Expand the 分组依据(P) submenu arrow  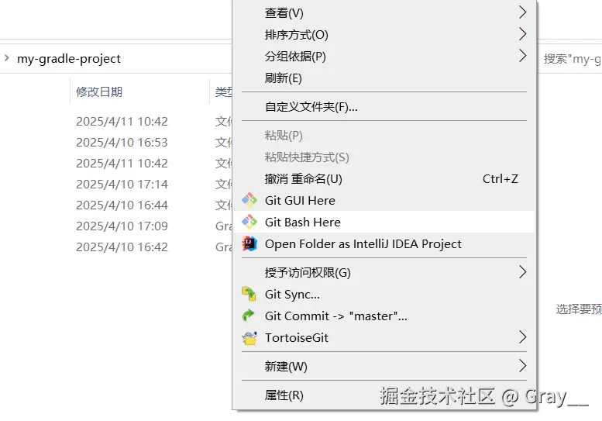[522, 56]
